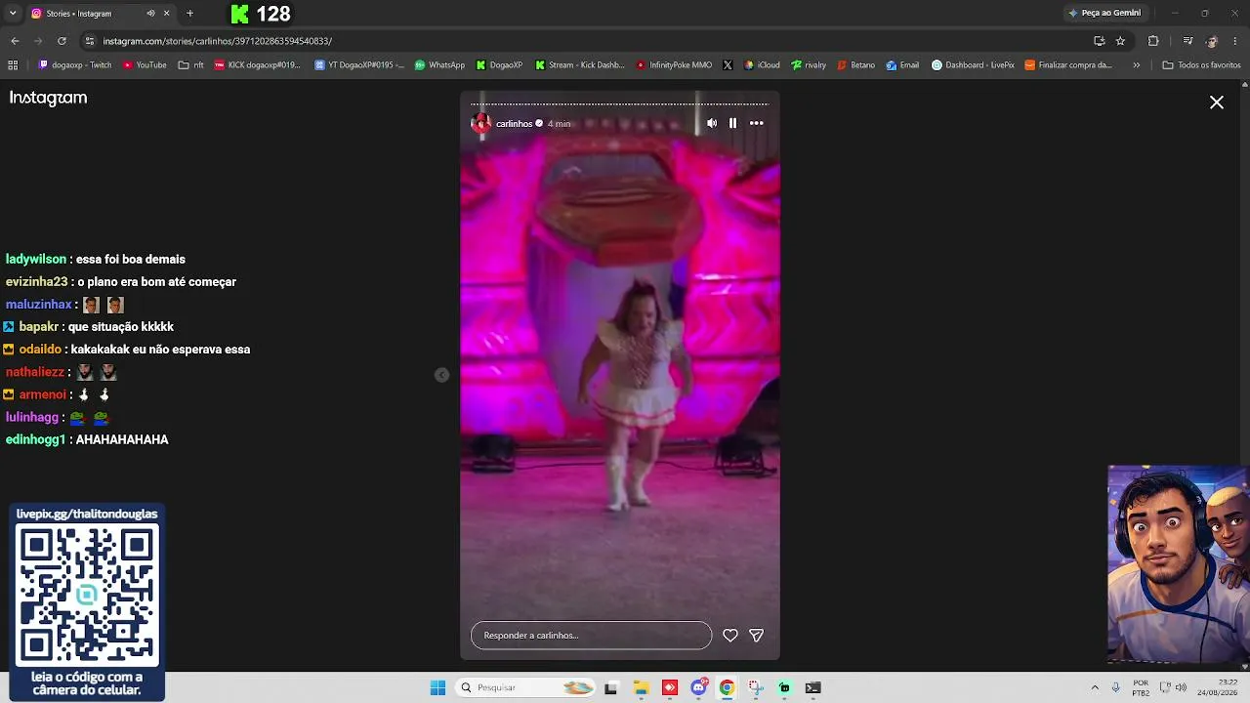Image resolution: width=1250 pixels, height=703 pixels.
Task: Like the story with the heart icon
Action: point(729,636)
